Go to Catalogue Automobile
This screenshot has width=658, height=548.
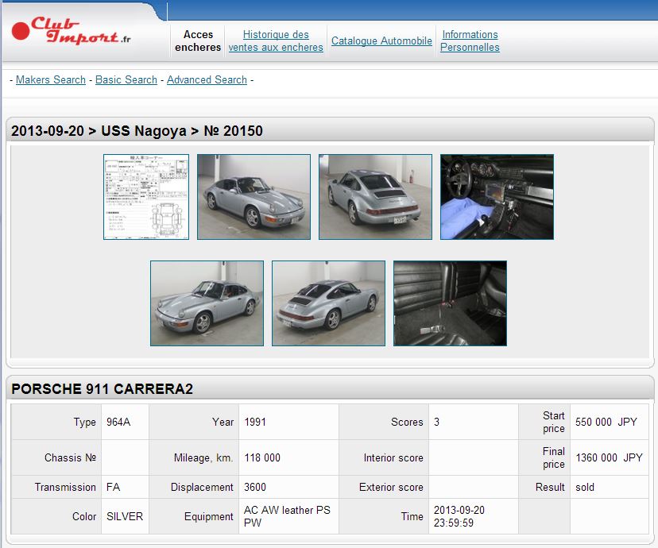pyautogui.click(x=381, y=41)
